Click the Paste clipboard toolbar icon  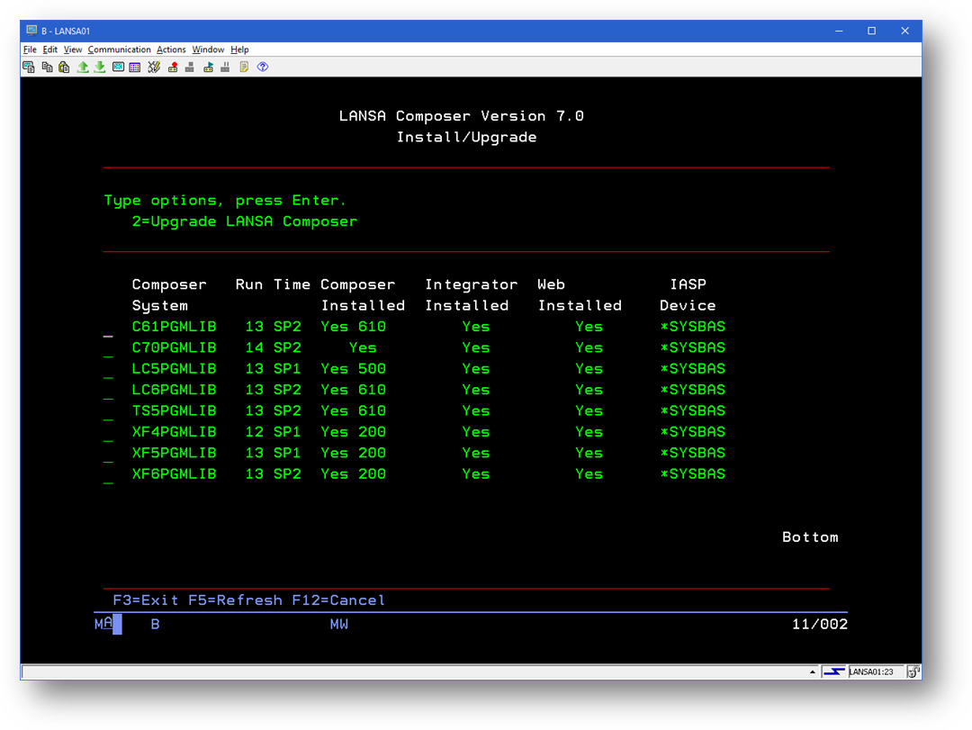pyautogui.click(x=64, y=67)
